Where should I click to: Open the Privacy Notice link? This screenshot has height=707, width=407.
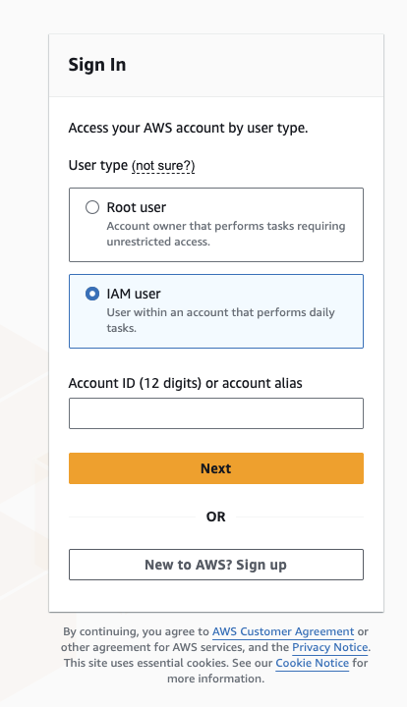tap(330, 647)
